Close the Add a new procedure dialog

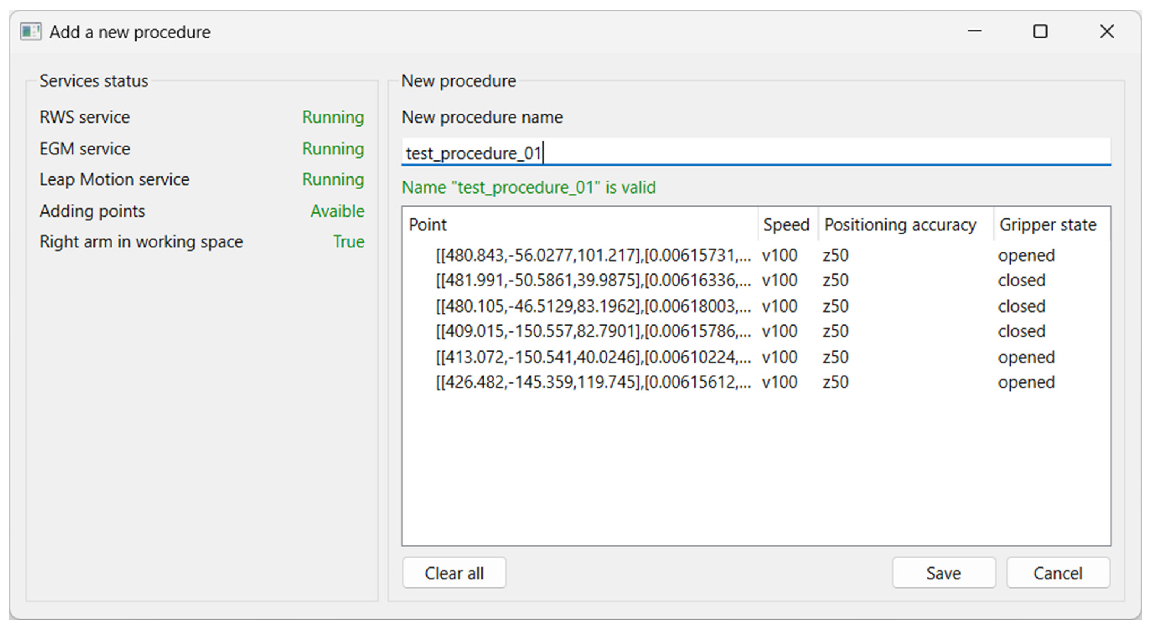point(1107,32)
